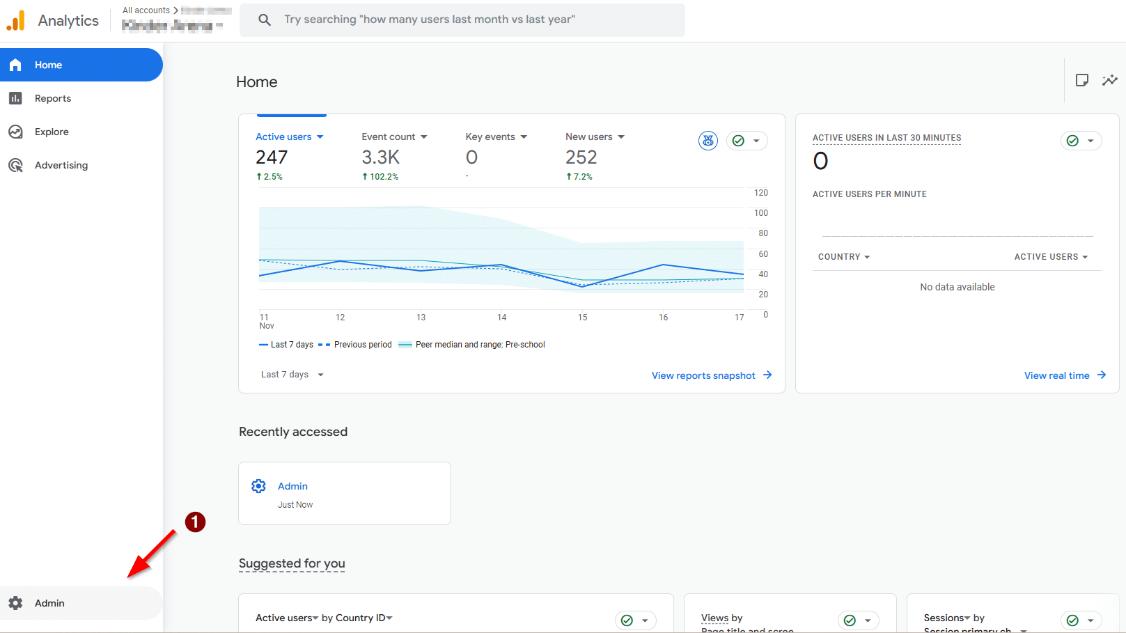Click the ACTIVE USERS IN LAST 30 MINUTES heading
This screenshot has width=1126, height=633.
point(886,138)
